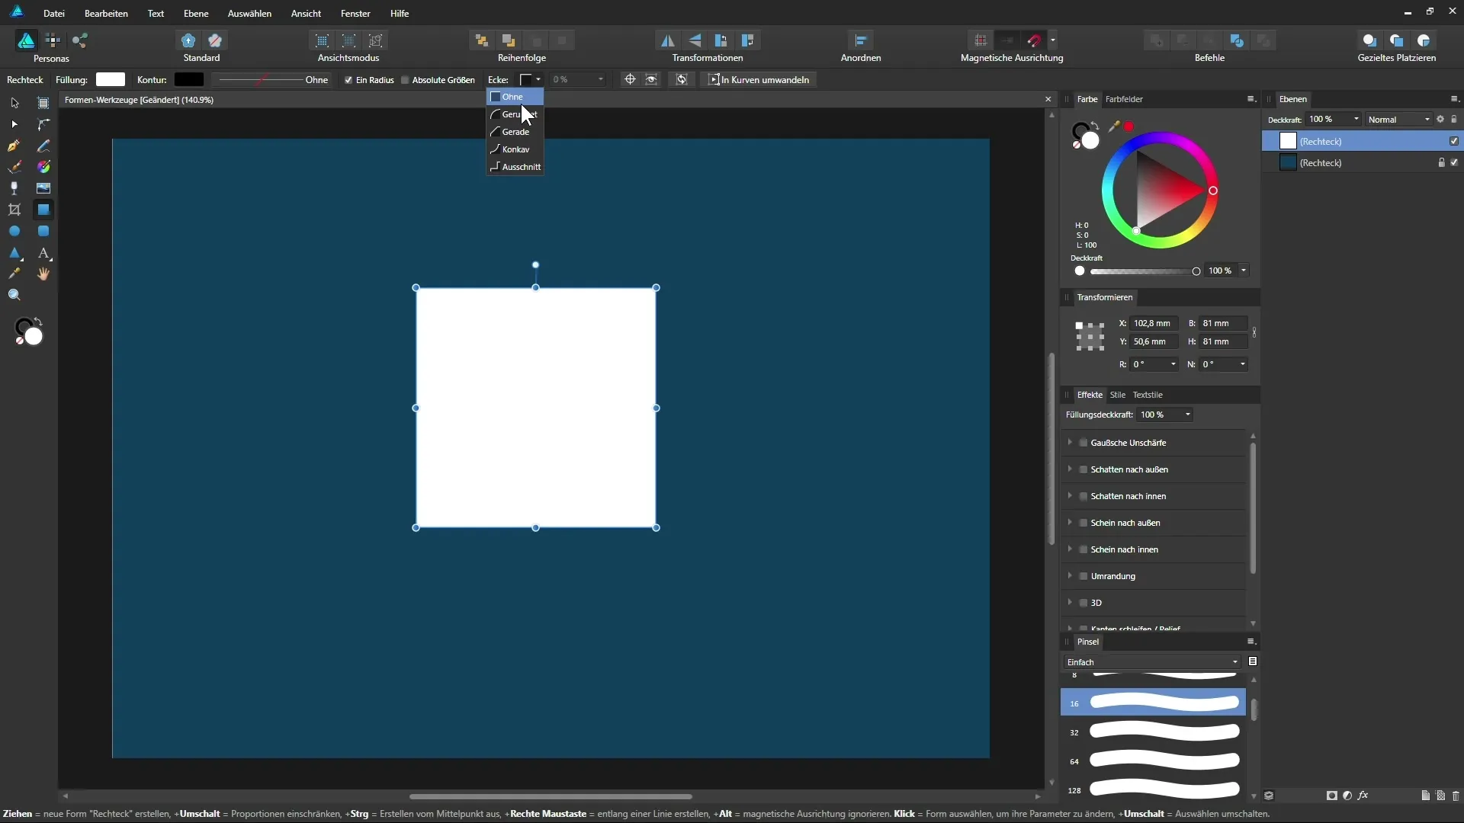Click the X position field 102,8 mm
The width and height of the screenshot is (1464, 823).
pyautogui.click(x=1154, y=323)
